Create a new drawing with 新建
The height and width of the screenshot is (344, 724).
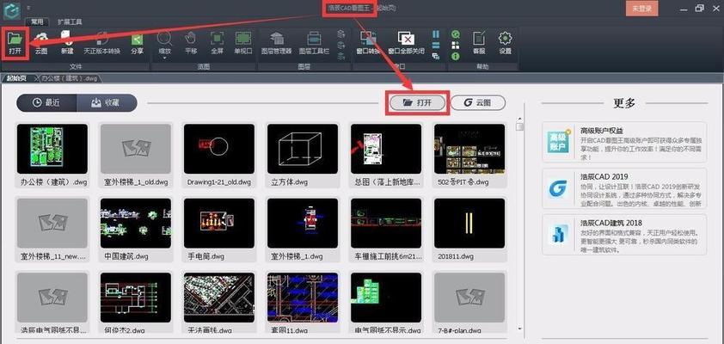pyautogui.click(x=67, y=42)
